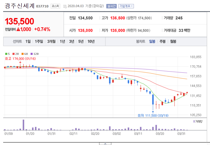Click the 최저 111,500 (03/19) low label

click(153, 115)
